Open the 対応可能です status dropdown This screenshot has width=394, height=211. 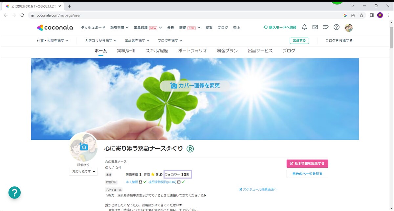[83, 172]
